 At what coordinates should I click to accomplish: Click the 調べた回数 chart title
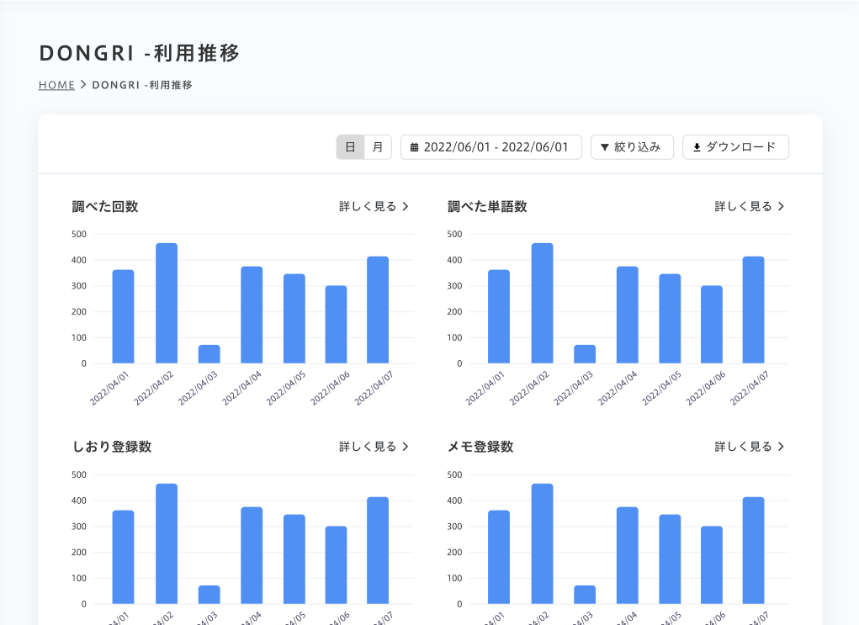(105, 206)
